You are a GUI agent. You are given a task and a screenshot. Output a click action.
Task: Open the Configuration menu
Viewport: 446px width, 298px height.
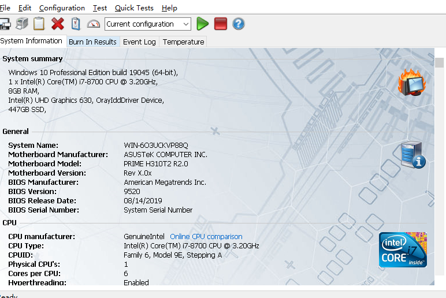[x=62, y=8]
